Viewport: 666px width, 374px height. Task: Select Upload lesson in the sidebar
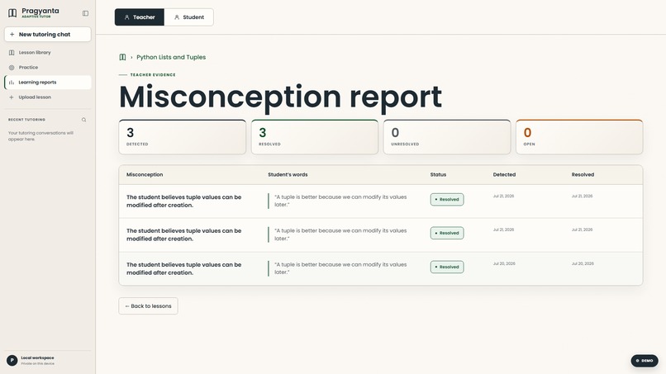48,97
